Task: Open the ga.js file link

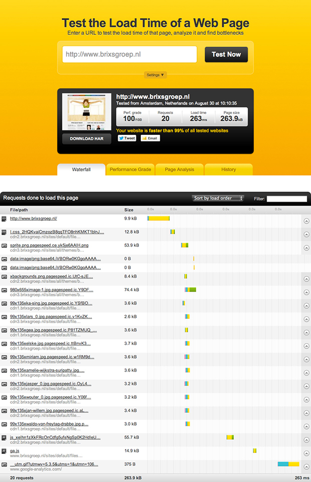Action: point(15,451)
